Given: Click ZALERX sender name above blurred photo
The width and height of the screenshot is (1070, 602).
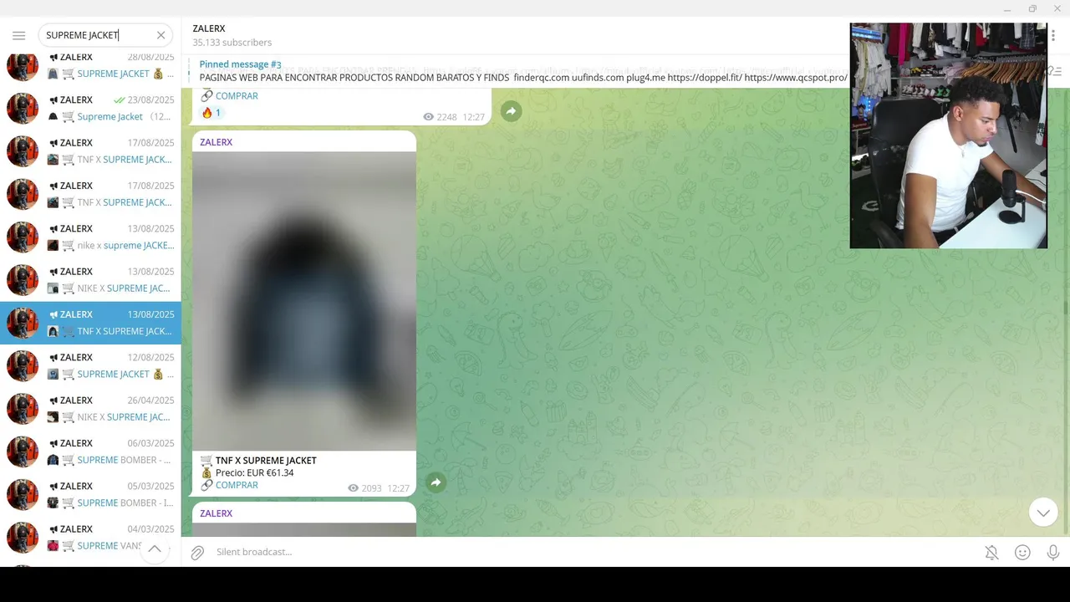Looking at the screenshot, I should coord(216,142).
